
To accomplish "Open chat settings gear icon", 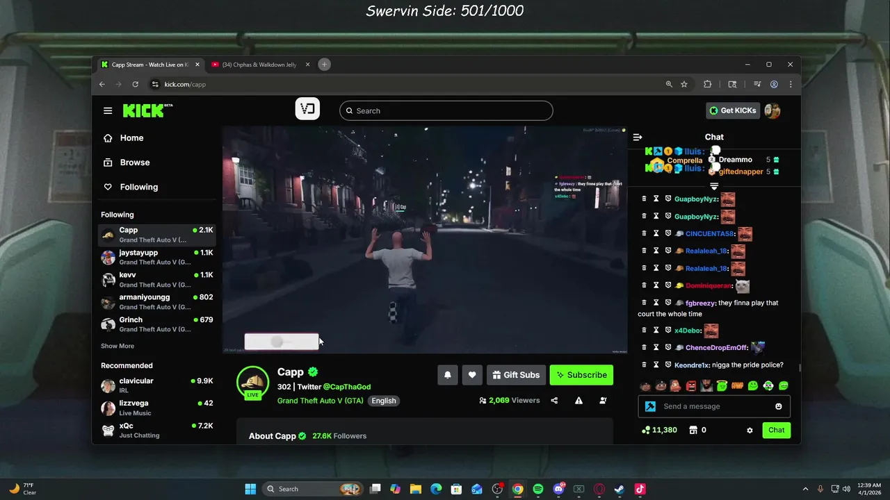I will [x=750, y=431].
